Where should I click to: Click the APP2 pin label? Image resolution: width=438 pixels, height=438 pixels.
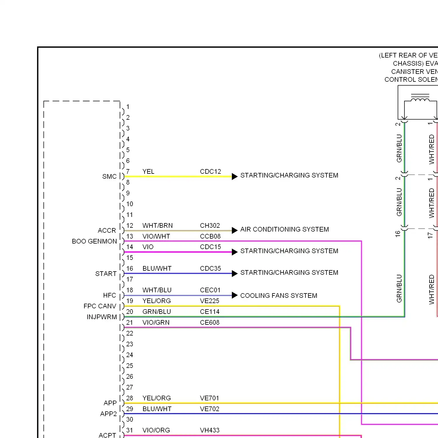pyautogui.click(x=108, y=414)
